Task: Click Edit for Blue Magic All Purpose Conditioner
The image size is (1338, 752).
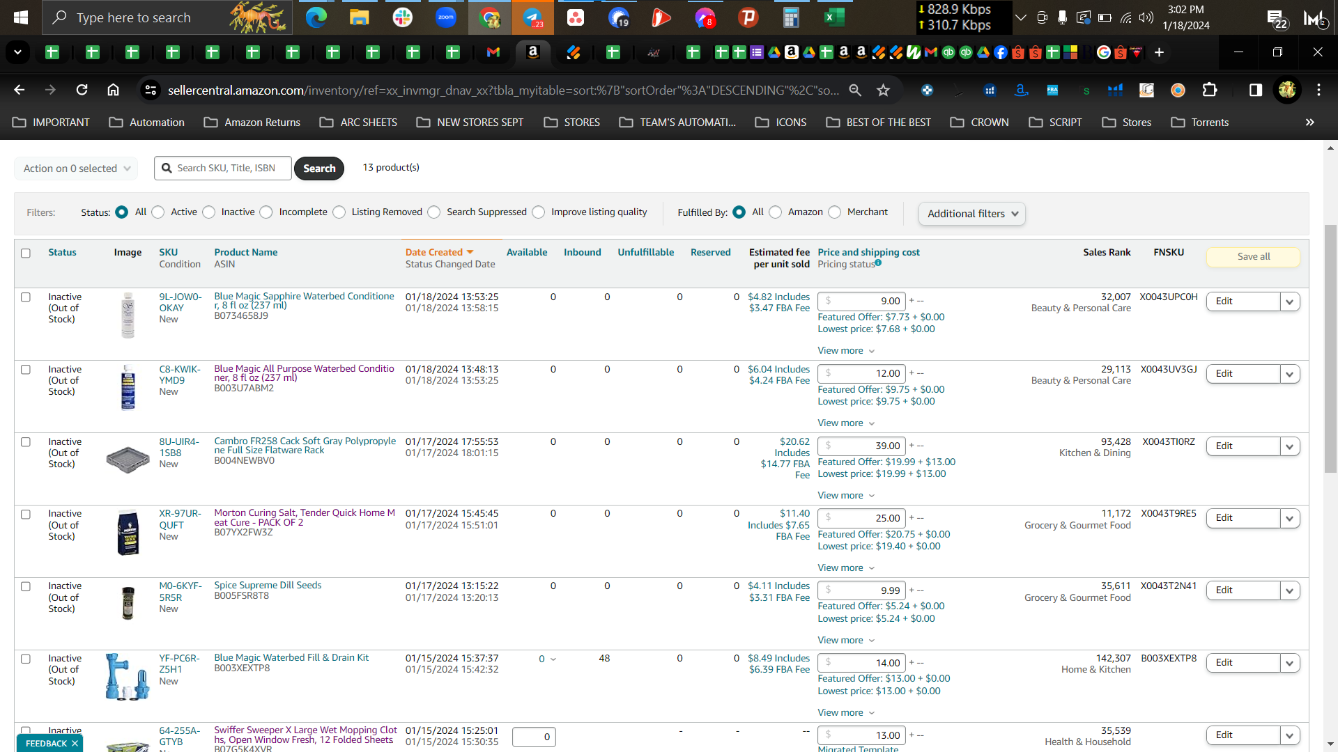Action: point(1243,374)
